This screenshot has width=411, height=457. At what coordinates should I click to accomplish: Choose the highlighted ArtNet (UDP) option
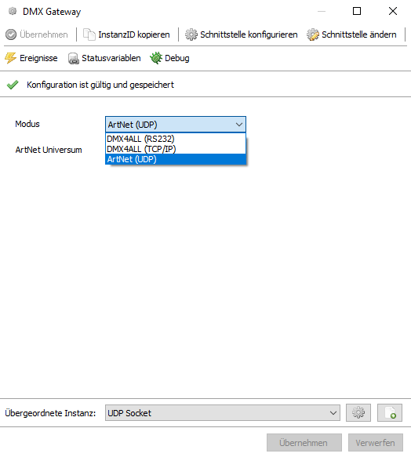[176, 159]
